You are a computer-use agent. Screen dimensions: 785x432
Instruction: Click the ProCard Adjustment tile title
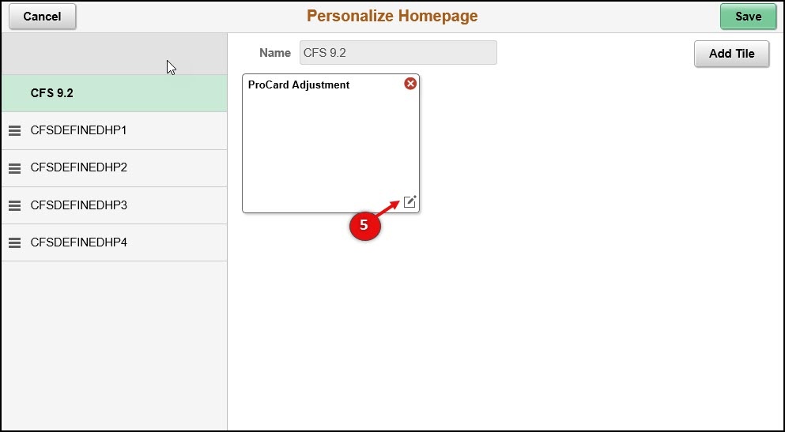299,85
